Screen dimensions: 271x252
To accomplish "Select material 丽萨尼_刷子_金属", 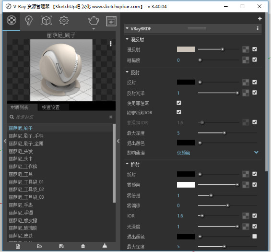I will pos(26,144).
